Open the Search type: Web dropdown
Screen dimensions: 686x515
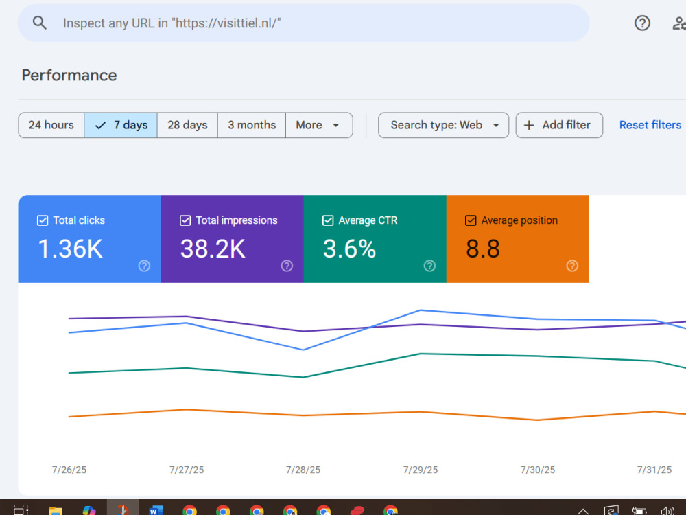pos(443,125)
